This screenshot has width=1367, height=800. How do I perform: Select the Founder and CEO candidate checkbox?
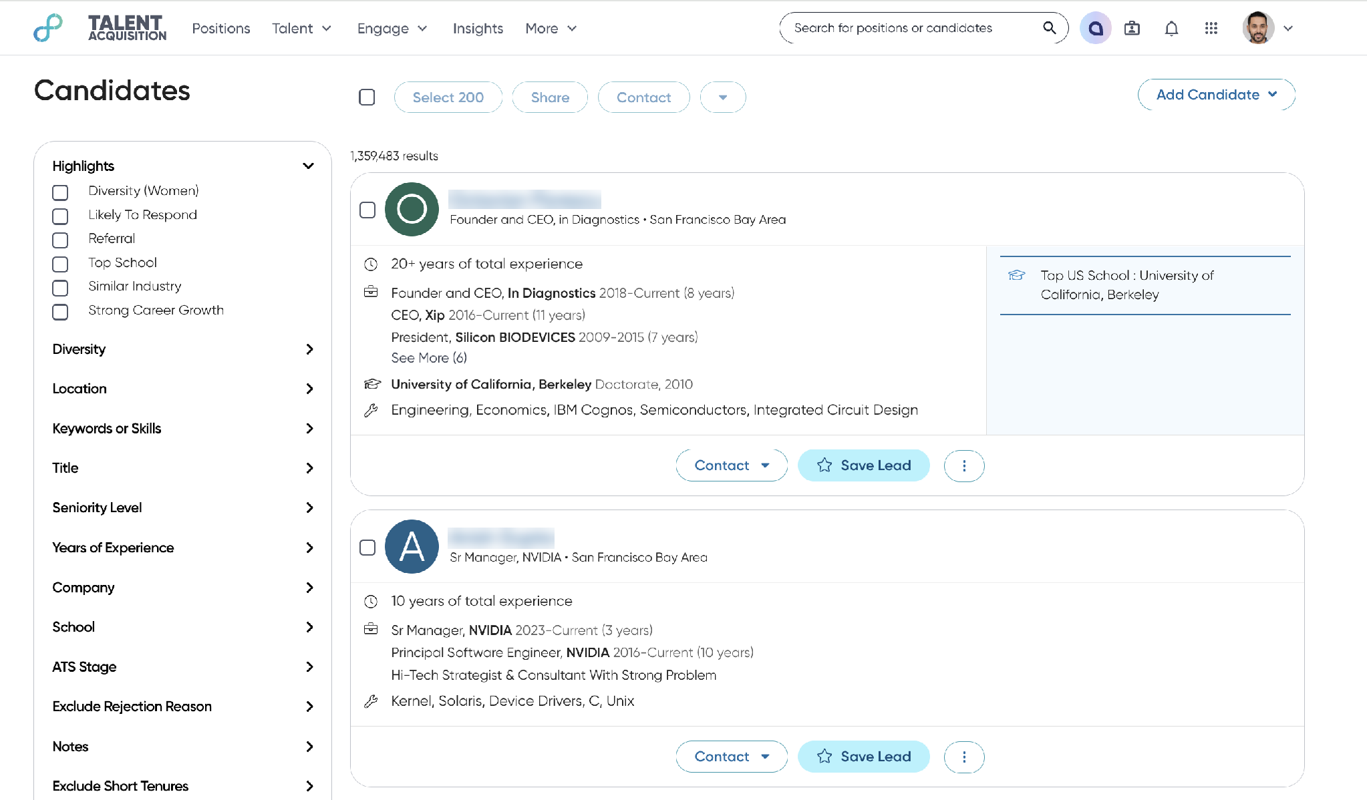367,210
